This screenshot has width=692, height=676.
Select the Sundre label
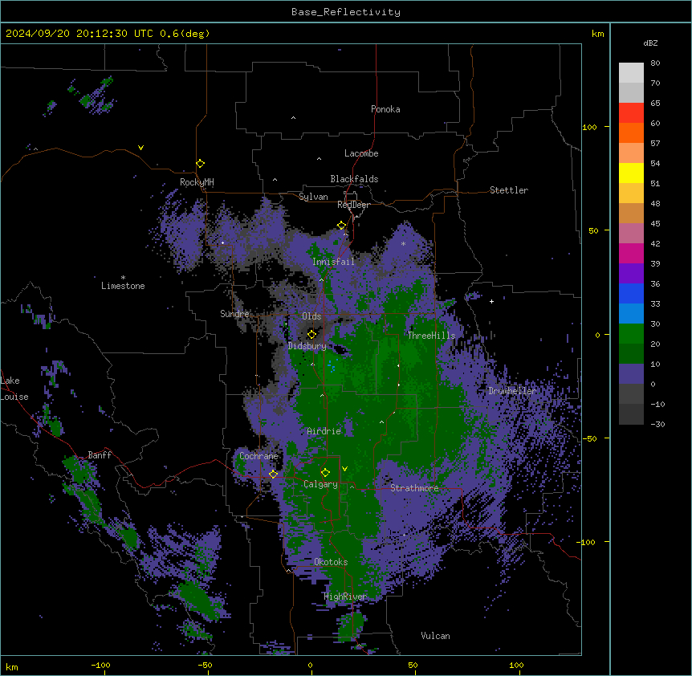[234, 314]
